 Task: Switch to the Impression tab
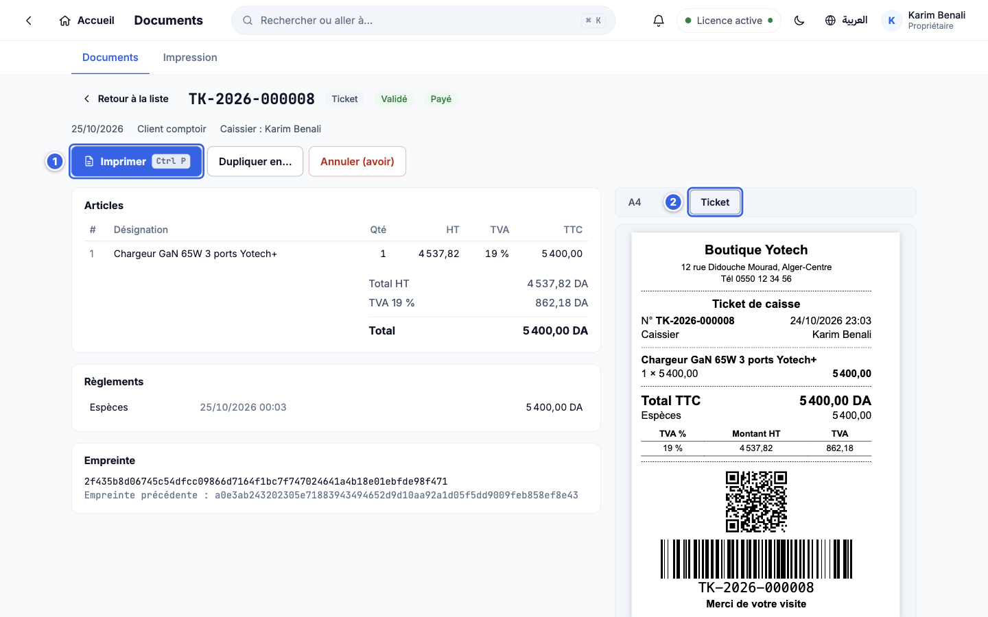pos(190,58)
